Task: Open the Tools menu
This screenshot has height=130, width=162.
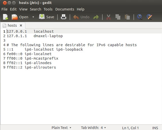Action: tap(48, 9)
